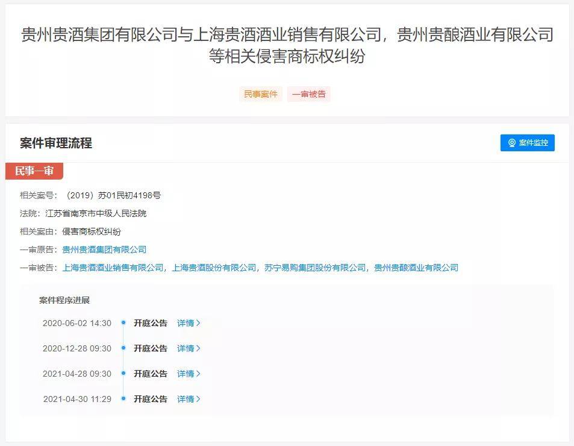Click the 案件程序进展 subheading
This screenshot has width=574, height=446.
[64, 300]
